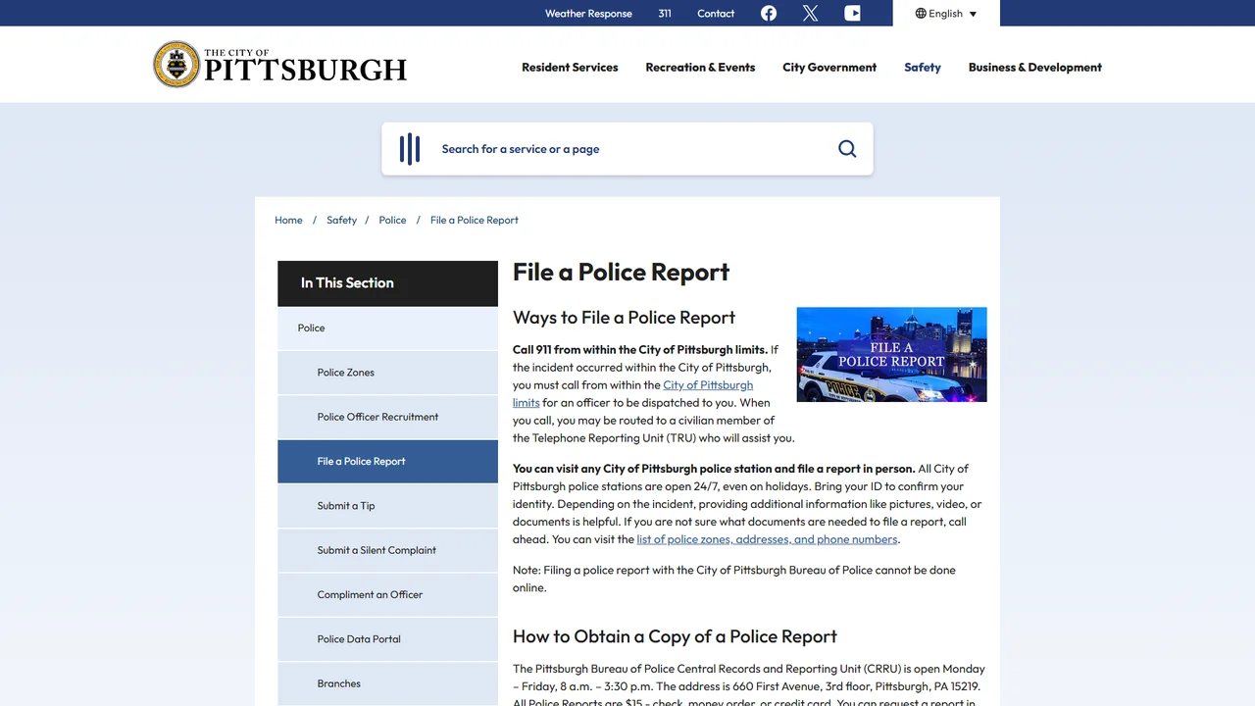
Task: Click the three-bar icon beside search
Action: point(410,149)
